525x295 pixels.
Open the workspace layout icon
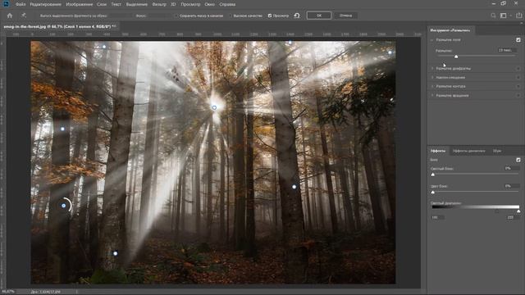[x=503, y=16]
